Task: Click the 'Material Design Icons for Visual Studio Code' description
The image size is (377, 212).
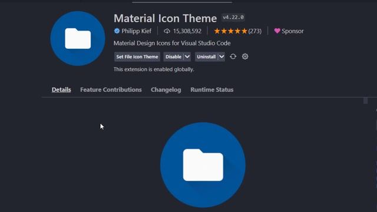Action: point(172,43)
